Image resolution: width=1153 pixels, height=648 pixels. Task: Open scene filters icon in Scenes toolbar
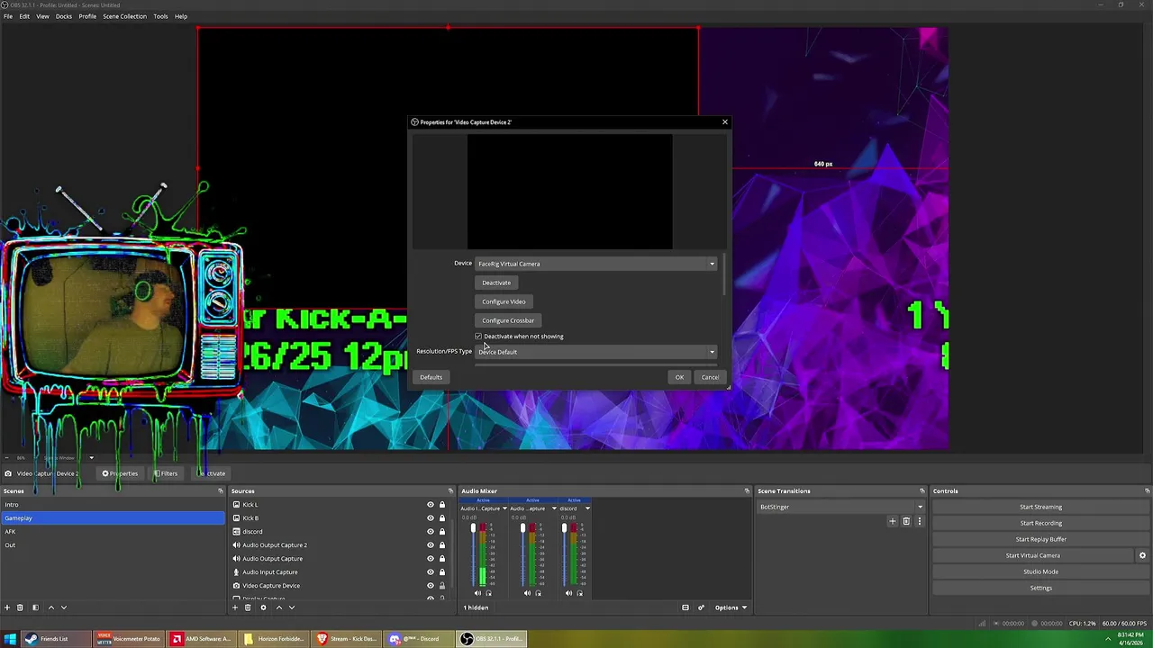[35, 607]
